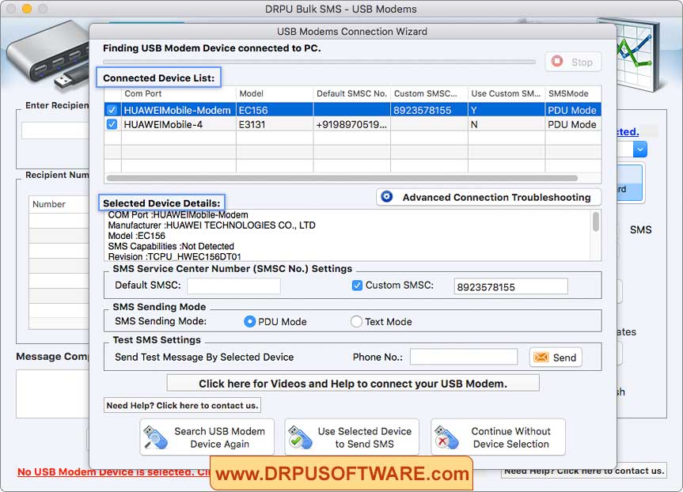The width and height of the screenshot is (683, 492).
Task: Click the HUAWEIMobile-Modem com port cell
Action: point(179,110)
